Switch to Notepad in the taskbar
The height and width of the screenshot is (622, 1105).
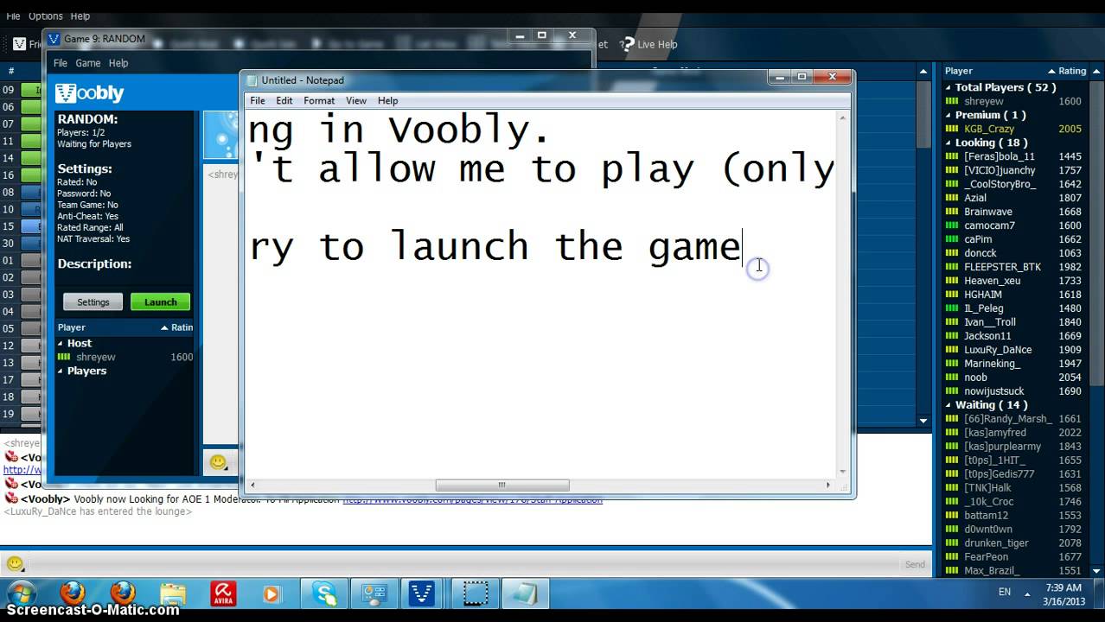coord(523,593)
